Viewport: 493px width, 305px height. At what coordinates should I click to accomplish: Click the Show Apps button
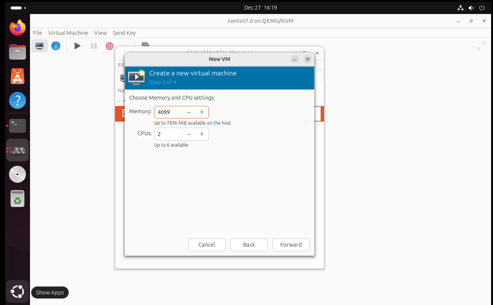tap(17, 291)
